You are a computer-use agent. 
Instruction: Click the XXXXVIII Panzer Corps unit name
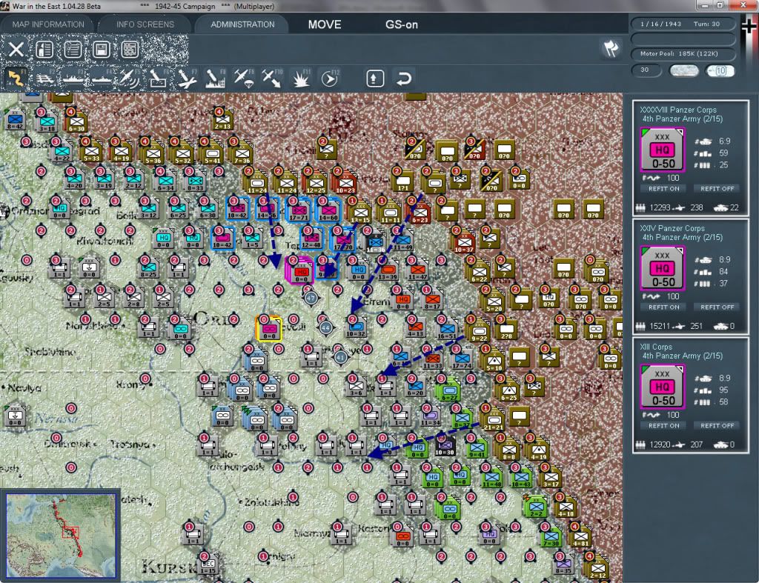678,110
